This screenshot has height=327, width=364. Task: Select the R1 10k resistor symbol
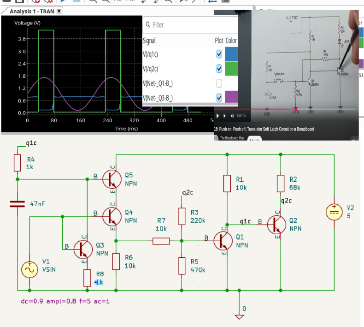coord(227,184)
